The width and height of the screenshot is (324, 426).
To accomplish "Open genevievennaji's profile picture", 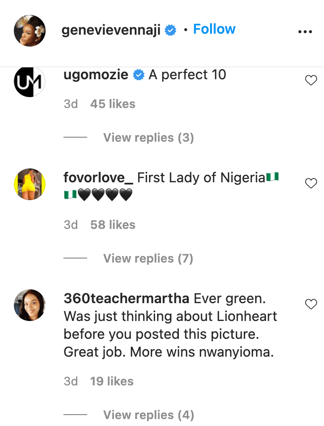I will click(30, 31).
